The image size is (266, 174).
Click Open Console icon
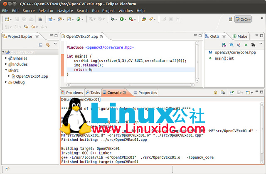(248, 93)
